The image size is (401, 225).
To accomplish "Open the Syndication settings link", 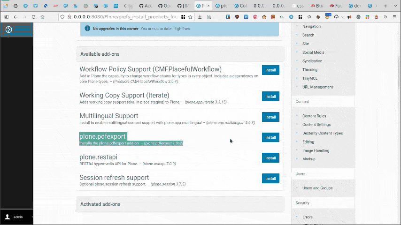I will (x=312, y=61).
